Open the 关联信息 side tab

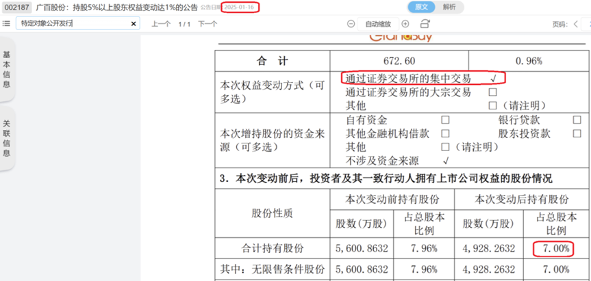7,138
